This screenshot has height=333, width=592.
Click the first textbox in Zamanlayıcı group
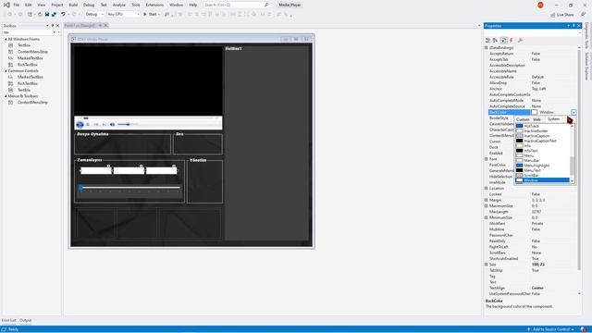point(95,170)
